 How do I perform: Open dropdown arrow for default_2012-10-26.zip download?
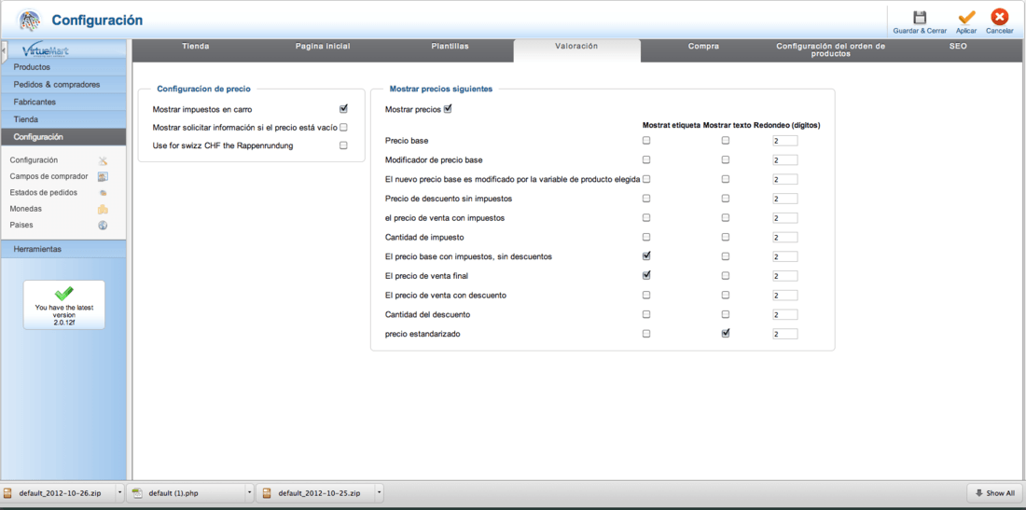(119, 493)
